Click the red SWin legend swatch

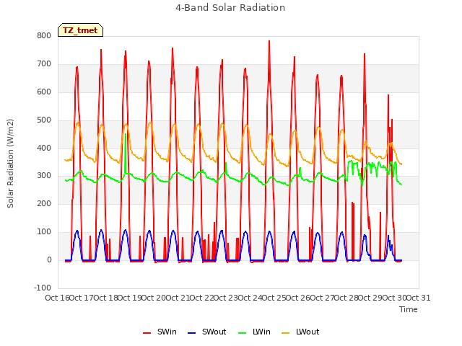[x=147, y=333]
